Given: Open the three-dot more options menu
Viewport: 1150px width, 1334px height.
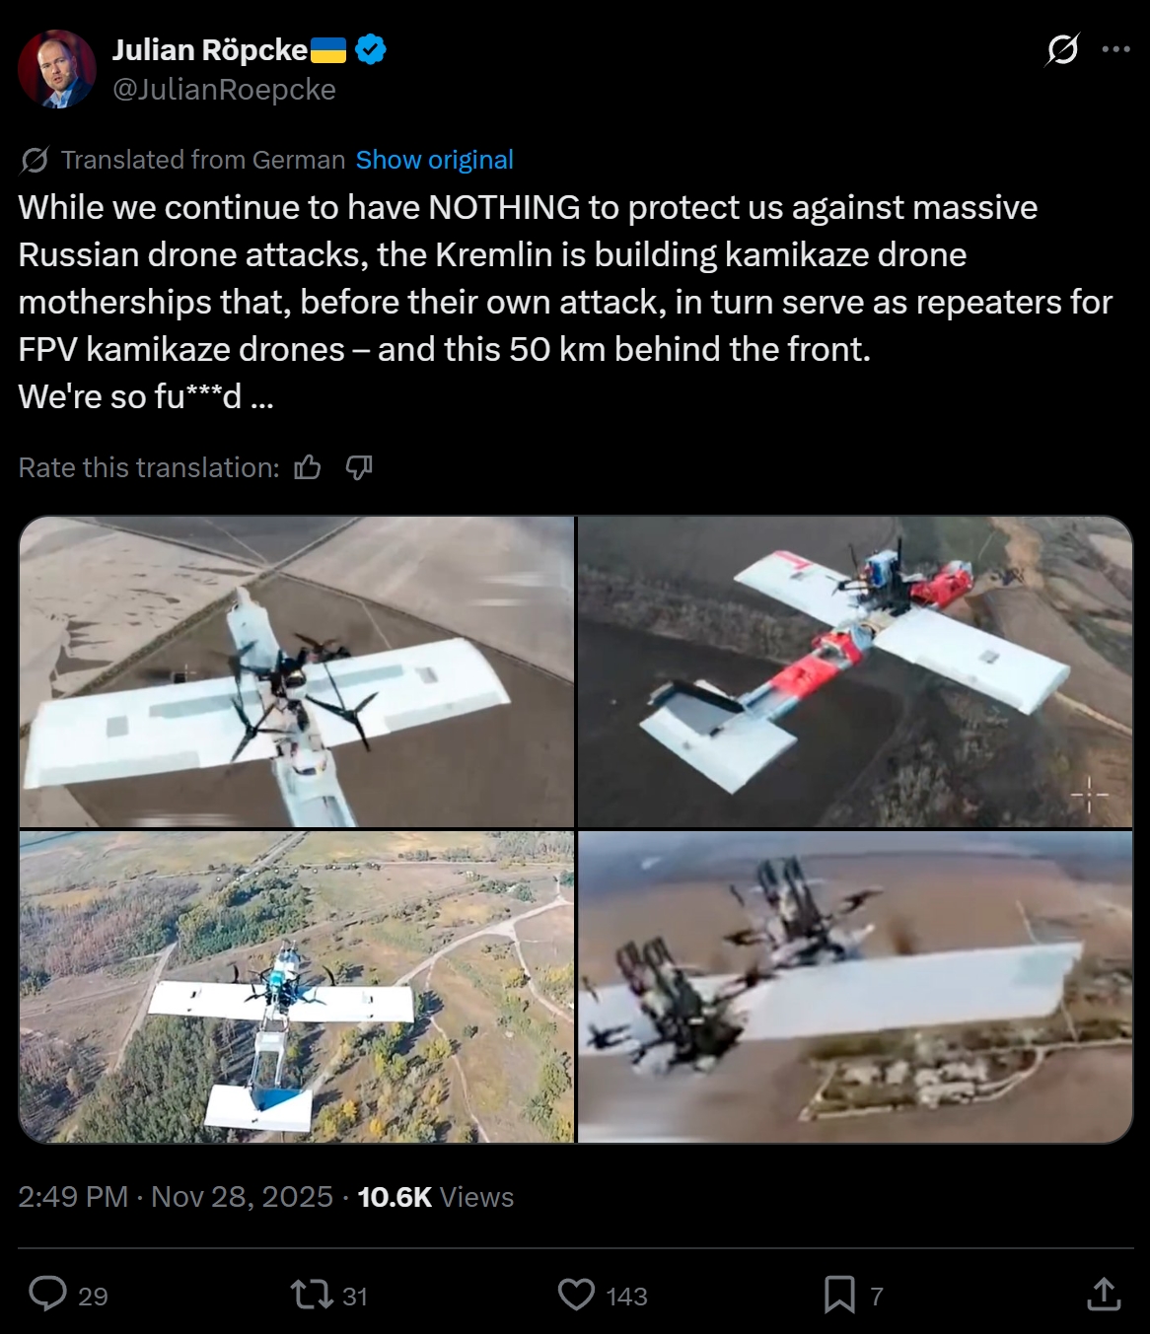Looking at the screenshot, I should pos(1115,49).
